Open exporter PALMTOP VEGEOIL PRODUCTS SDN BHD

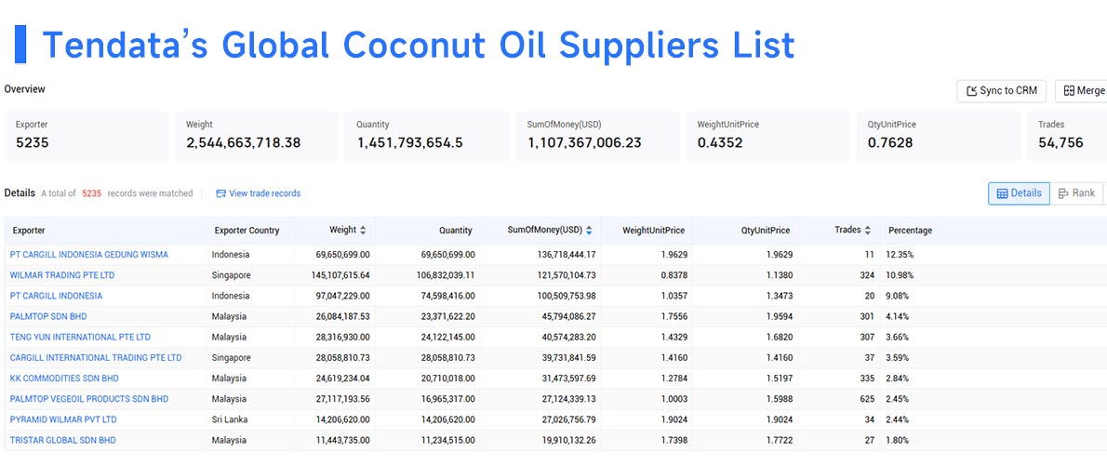[89, 399]
